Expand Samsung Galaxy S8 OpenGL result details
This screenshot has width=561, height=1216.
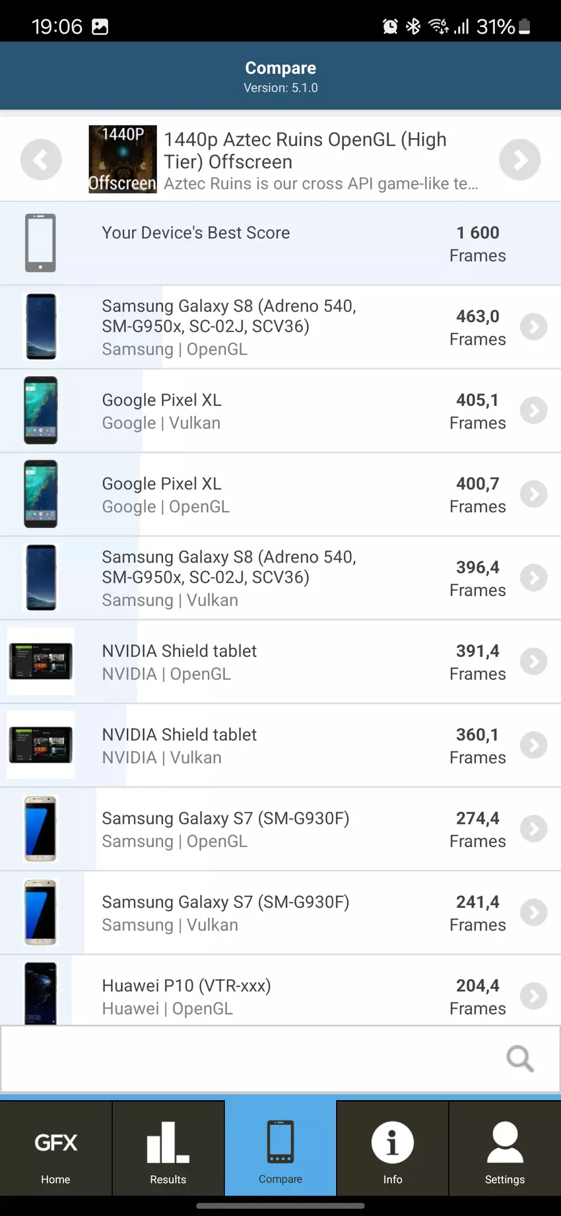pos(533,327)
